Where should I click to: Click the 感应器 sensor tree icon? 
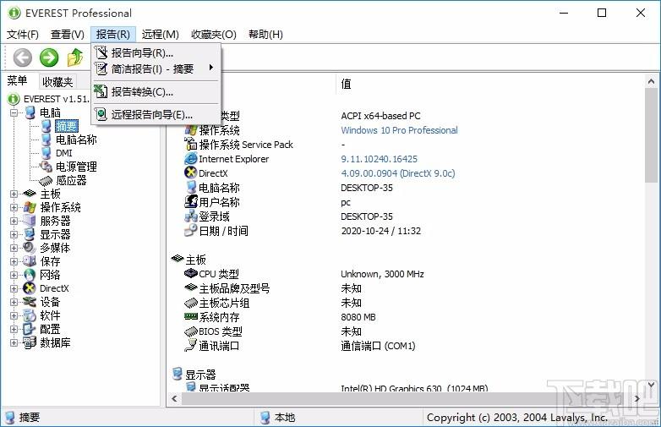[46, 180]
